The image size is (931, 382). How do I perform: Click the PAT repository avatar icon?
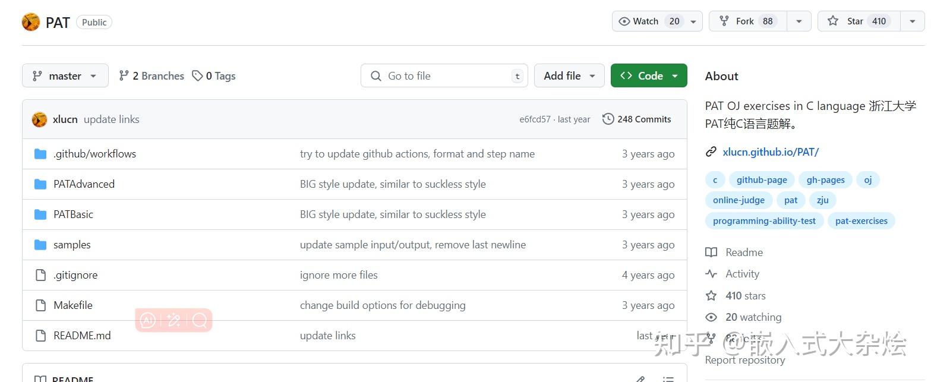click(31, 22)
